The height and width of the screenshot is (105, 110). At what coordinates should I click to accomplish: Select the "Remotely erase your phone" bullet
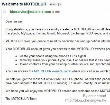[64, 60]
